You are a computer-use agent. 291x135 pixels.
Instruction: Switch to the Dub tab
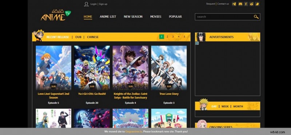(x=78, y=37)
